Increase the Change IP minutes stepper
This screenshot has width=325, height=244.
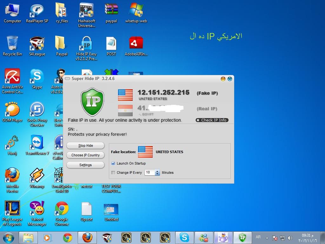tap(157, 171)
